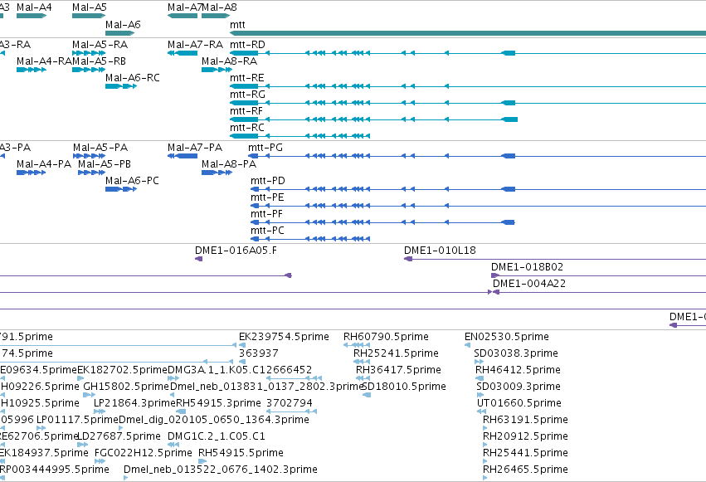Click the mtt-RF transcript label
The height and width of the screenshot is (482, 706).
click(246, 111)
